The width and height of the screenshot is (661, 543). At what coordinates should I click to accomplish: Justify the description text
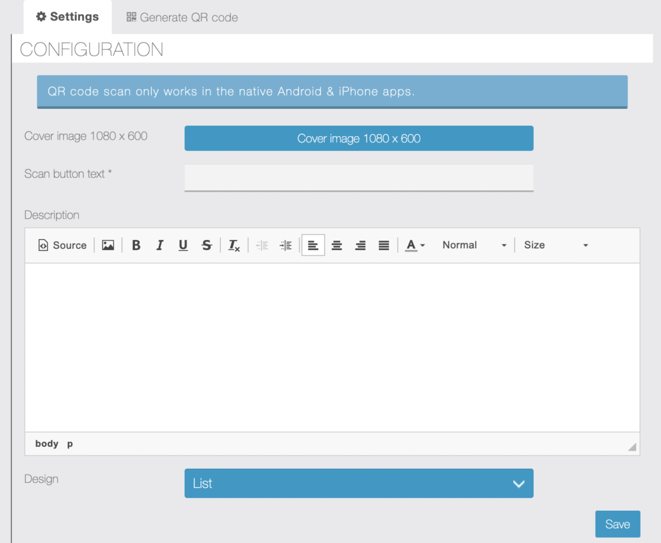[383, 245]
